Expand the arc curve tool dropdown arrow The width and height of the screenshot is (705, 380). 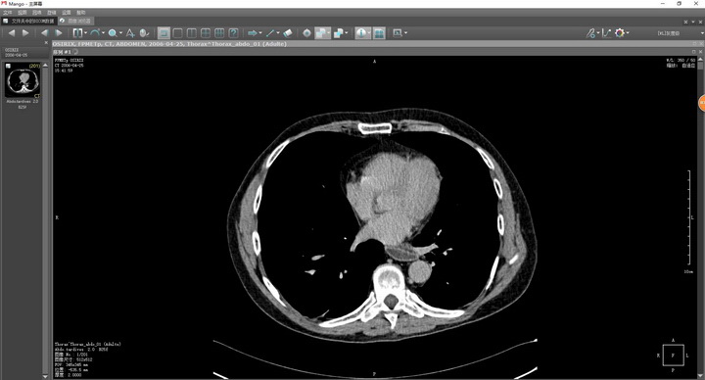(x=103, y=33)
